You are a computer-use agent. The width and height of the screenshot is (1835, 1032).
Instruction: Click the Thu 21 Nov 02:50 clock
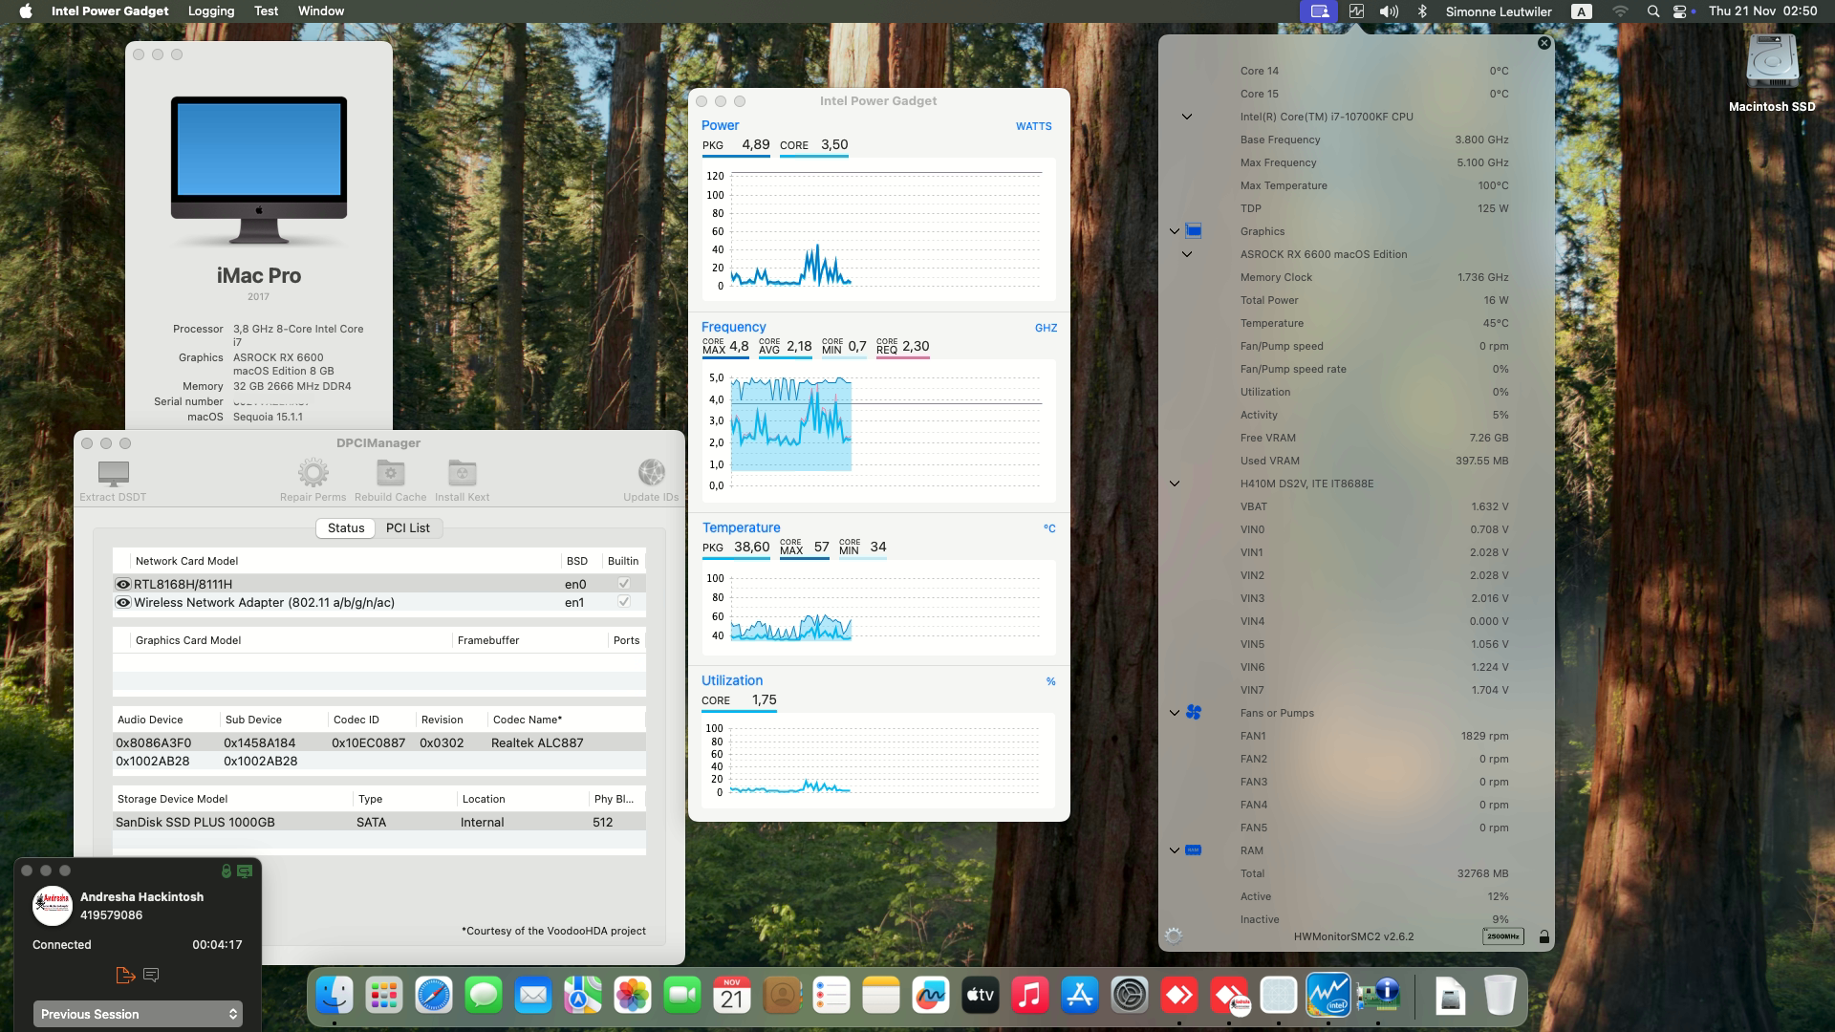1762,11
